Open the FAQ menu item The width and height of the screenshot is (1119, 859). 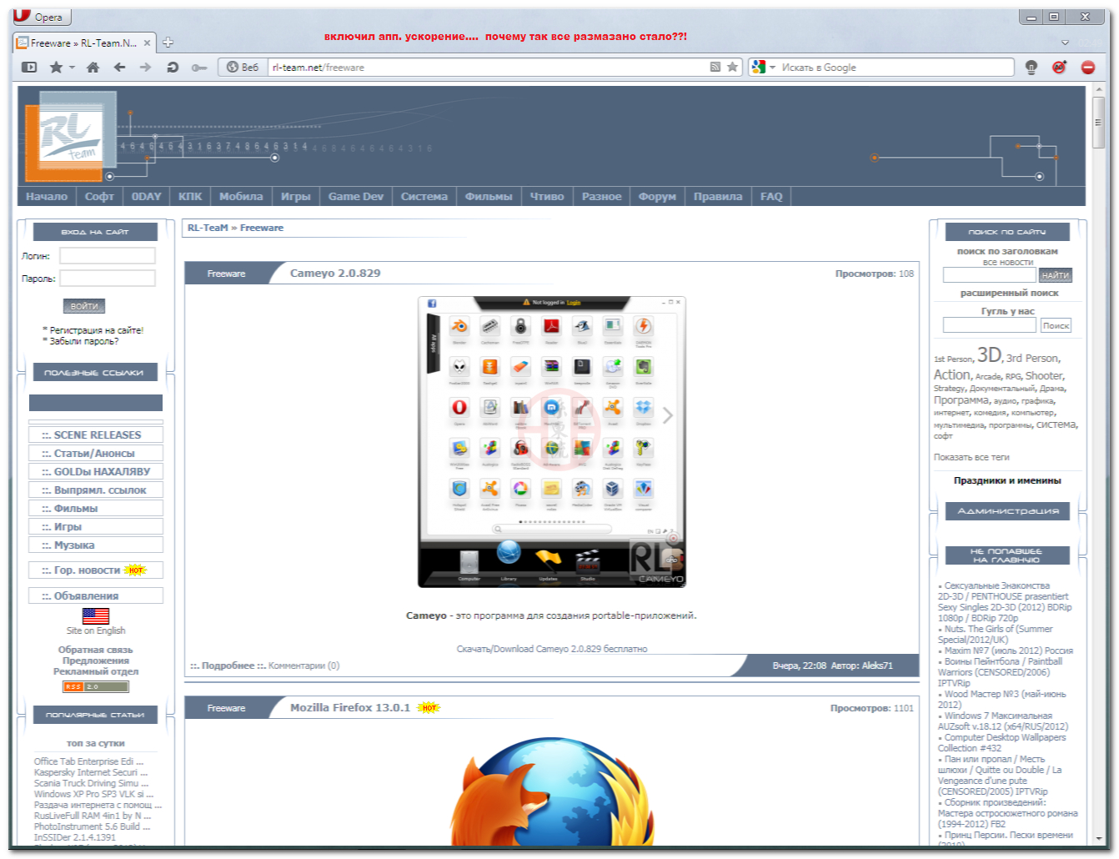(771, 197)
